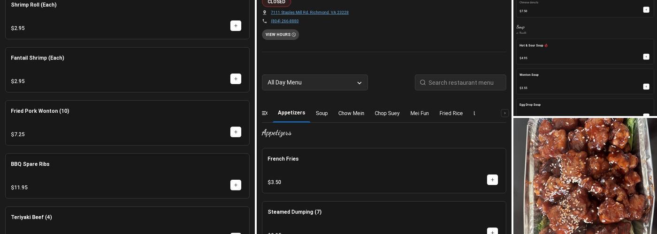The width and height of the screenshot is (657, 234).
Task: Add Wonton Soup to cart
Action: click(x=646, y=87)
